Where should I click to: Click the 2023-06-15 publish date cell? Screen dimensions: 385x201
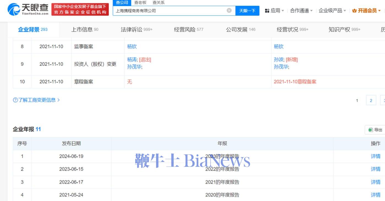click(71, 169)
